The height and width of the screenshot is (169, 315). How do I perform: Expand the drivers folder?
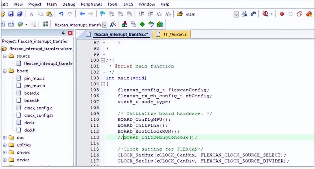click(x=5, y=152)
